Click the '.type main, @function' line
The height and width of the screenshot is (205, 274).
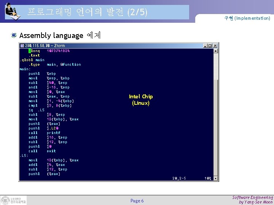[55, 65]
